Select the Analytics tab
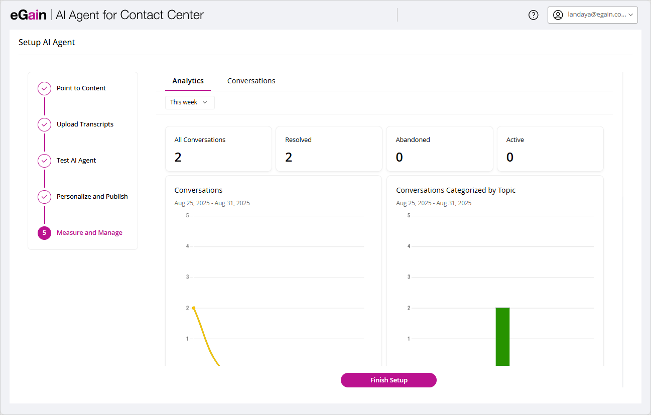This screenshot has width=651, height=415. pos(188,81)
